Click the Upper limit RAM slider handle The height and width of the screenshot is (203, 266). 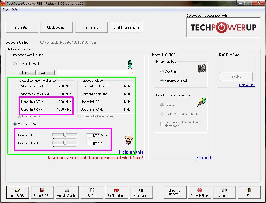pyautogui.click(x=65, y=143)
